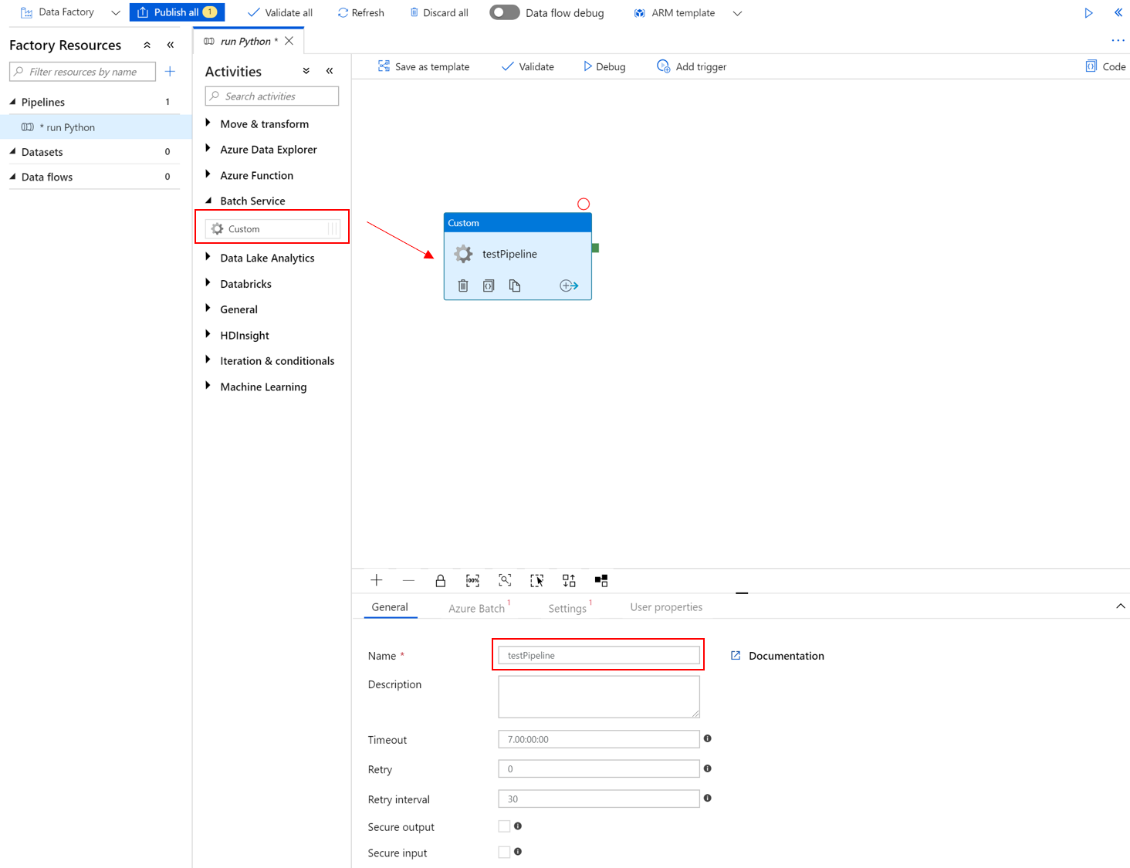The image size is (1130, 868).
Task: Click the Publish all button
Action: (177, 12)
